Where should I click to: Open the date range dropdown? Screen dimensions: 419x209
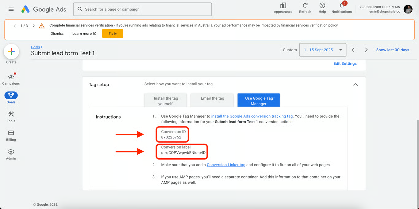click(323, 50)
